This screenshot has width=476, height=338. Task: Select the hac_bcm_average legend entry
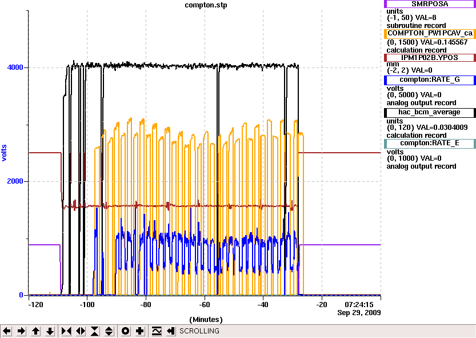[430, 112]
